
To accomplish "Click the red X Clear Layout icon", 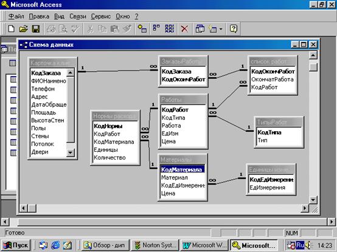I will 184,29.
